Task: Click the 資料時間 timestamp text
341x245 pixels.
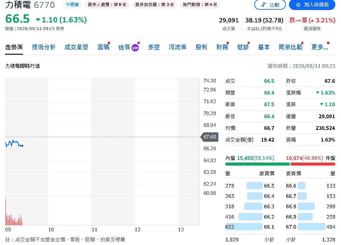Action: [x=301, y=66]
